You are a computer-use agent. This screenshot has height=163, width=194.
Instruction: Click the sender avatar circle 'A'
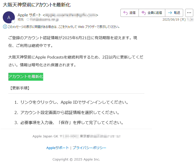[x=9, y=17]
